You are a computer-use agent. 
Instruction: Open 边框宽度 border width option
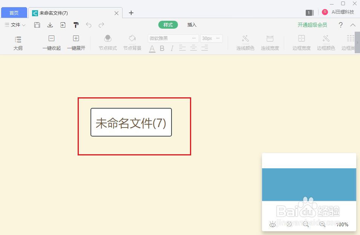coord(302,43)
